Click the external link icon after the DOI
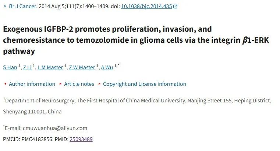The image size is (280, 151). point(175,7)
